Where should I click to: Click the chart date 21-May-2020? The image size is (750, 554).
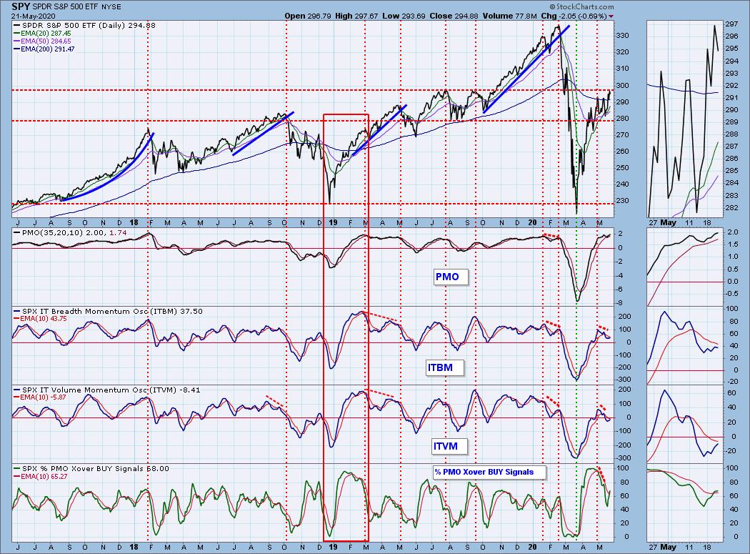pyautogui.click(x=33, y=16)
